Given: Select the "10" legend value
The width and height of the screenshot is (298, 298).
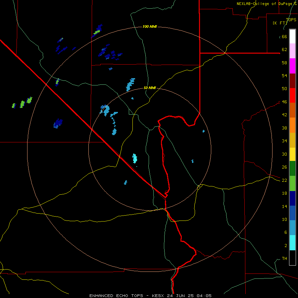Looking at the screenshot, I should tap(284, 220).
